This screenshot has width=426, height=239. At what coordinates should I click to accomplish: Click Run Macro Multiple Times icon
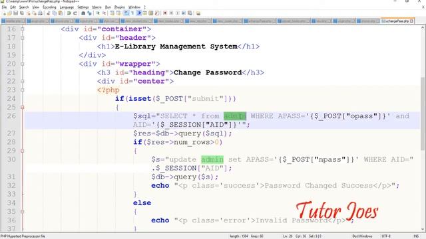(184, 13)
